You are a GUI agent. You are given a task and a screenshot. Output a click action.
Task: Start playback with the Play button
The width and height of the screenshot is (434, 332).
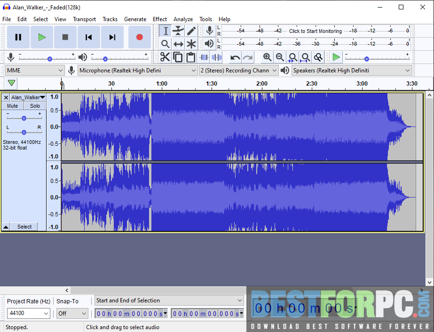point(42,37)
